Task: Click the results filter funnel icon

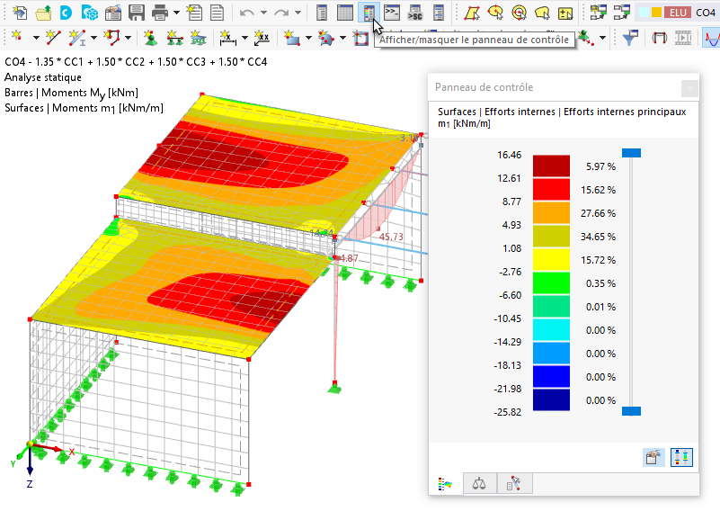Action: pos(630,38)
